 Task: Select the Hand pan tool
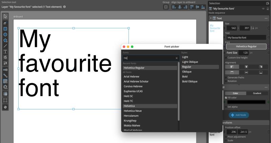(x=5, y=107)
